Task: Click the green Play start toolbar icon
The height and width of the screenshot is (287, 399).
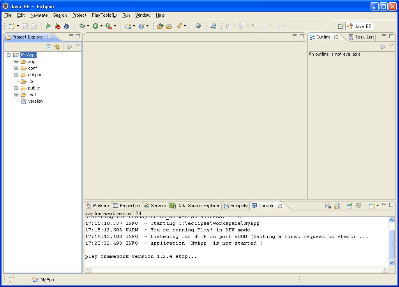Action: tap(48, 26)
